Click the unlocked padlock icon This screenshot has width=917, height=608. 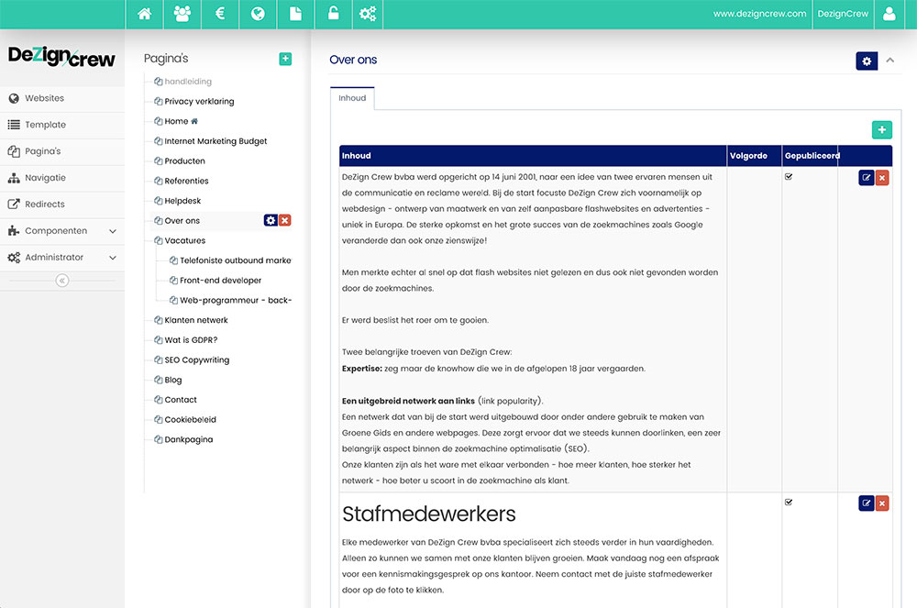(334, 14)
